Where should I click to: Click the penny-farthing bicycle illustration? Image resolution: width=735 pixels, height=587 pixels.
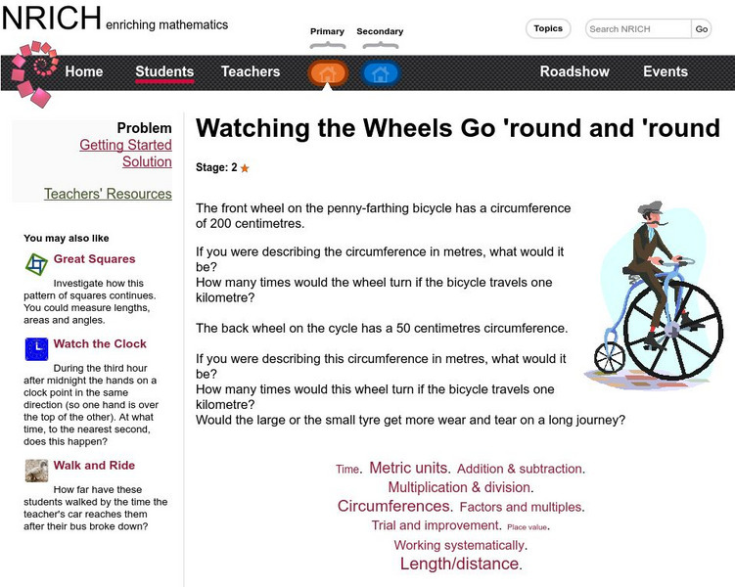tap(653, 294)
